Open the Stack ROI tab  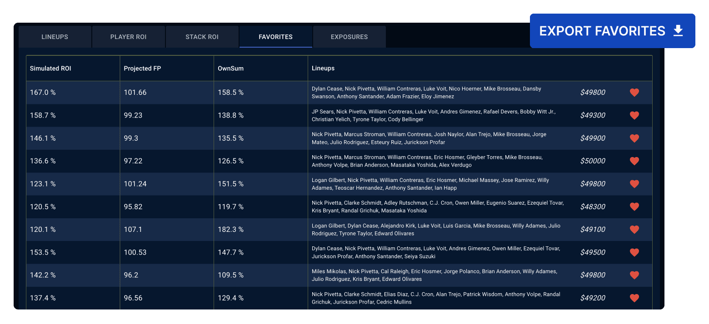202,37
